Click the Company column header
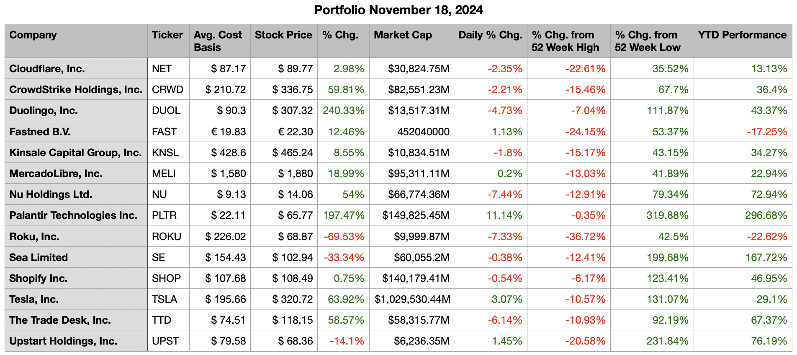Viewport: 797px width, 355px height. coord(33,35)
